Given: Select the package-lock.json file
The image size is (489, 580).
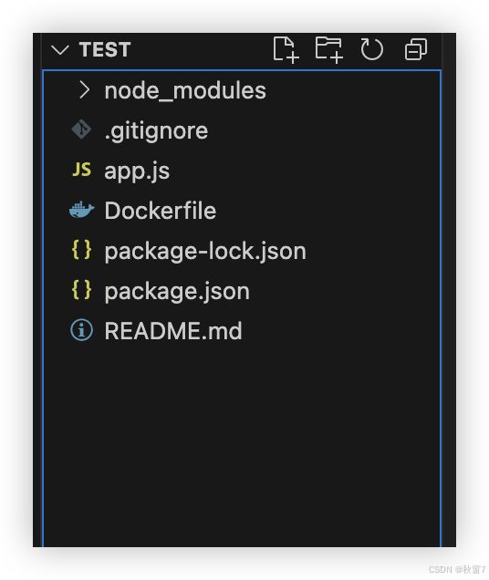Looking at the screenshot, I should point(205,252).
